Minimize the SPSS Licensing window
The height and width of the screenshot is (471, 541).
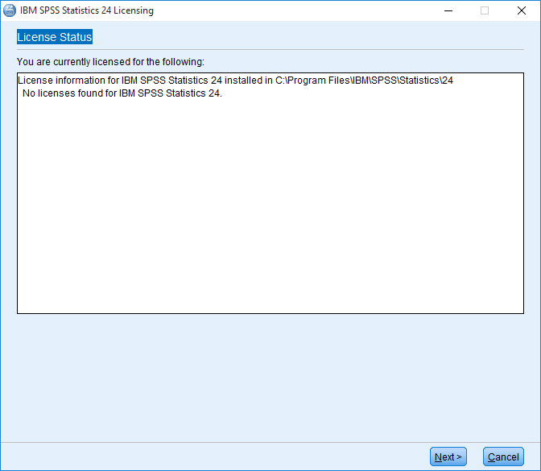pyautogui.click(x=448, y=10)
